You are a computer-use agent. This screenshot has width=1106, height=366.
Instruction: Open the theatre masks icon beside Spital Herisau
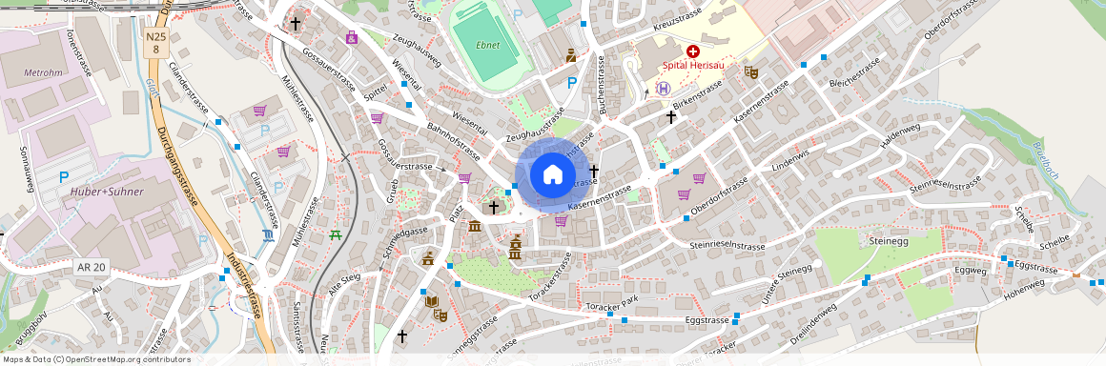point(750,71)
